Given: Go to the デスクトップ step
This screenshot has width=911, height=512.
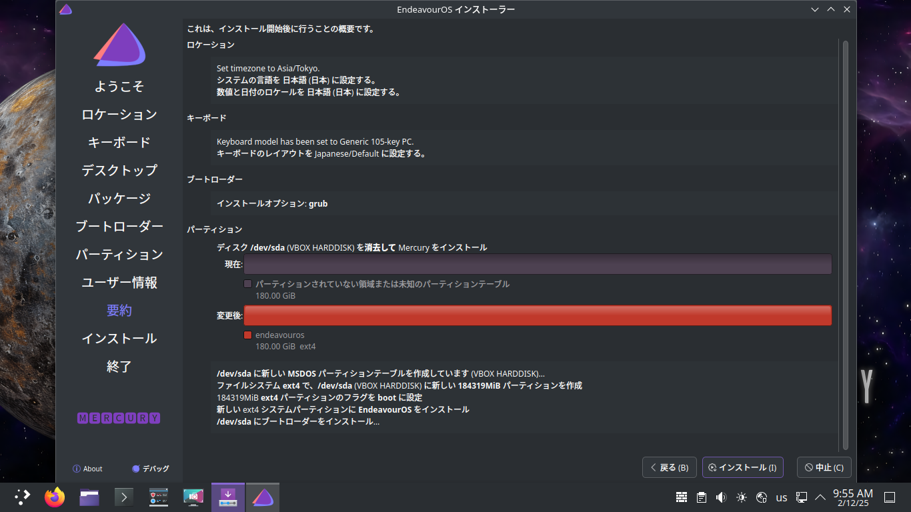Looking at the screenshot, I should [119, 171].
